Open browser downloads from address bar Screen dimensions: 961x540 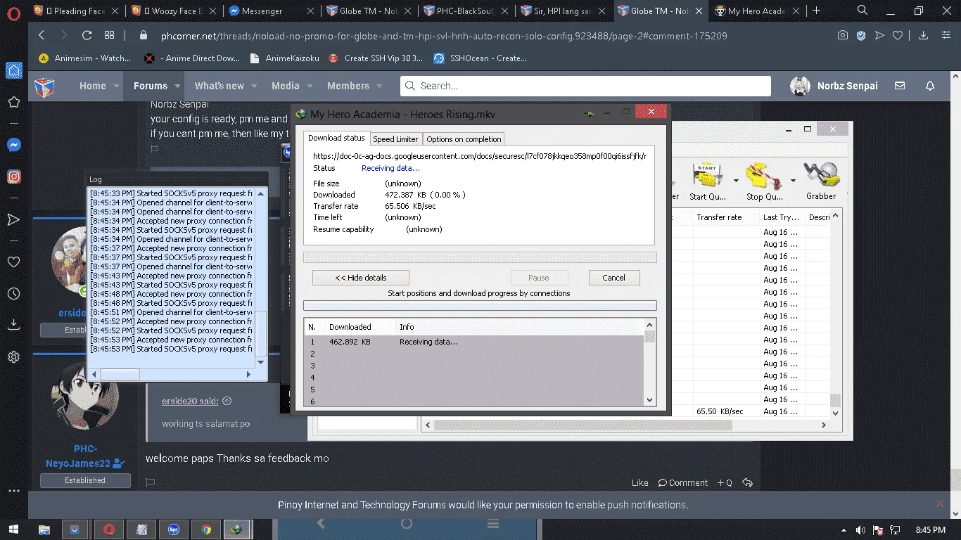coord(924,35)
